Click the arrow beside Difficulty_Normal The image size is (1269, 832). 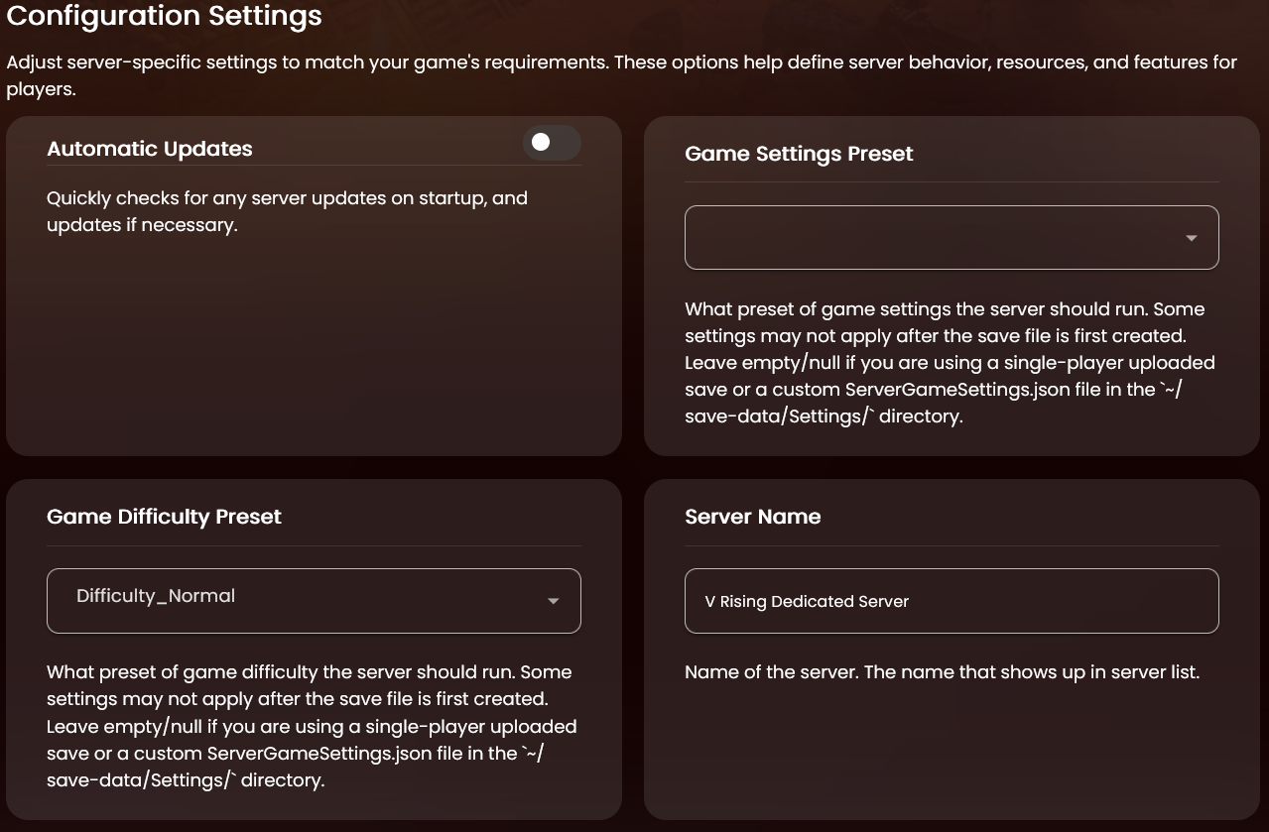coord(553,601)
